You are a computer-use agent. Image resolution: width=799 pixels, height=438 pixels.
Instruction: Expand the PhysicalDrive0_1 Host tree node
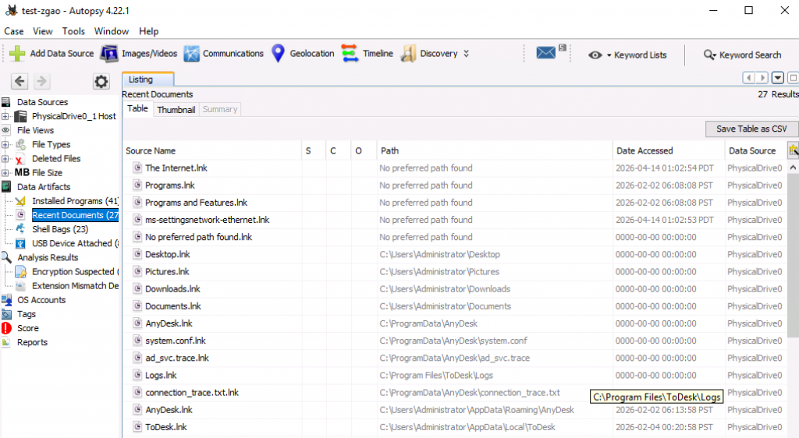click(x=6, y=116)
